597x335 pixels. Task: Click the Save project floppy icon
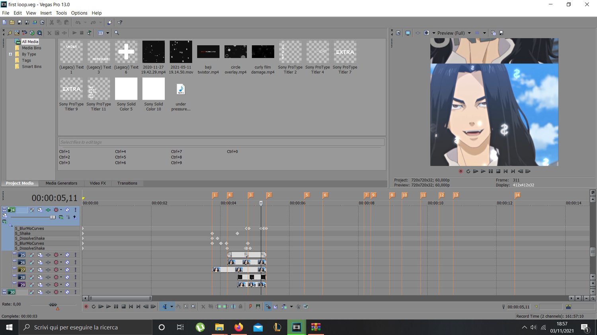[20, 22]
